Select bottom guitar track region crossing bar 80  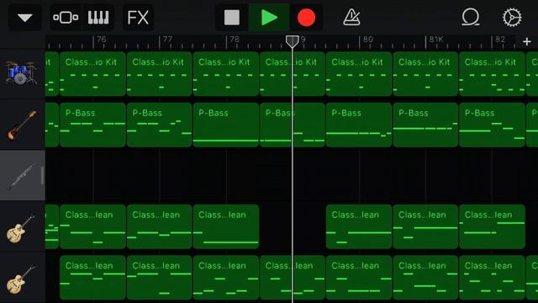click(359, 278)
